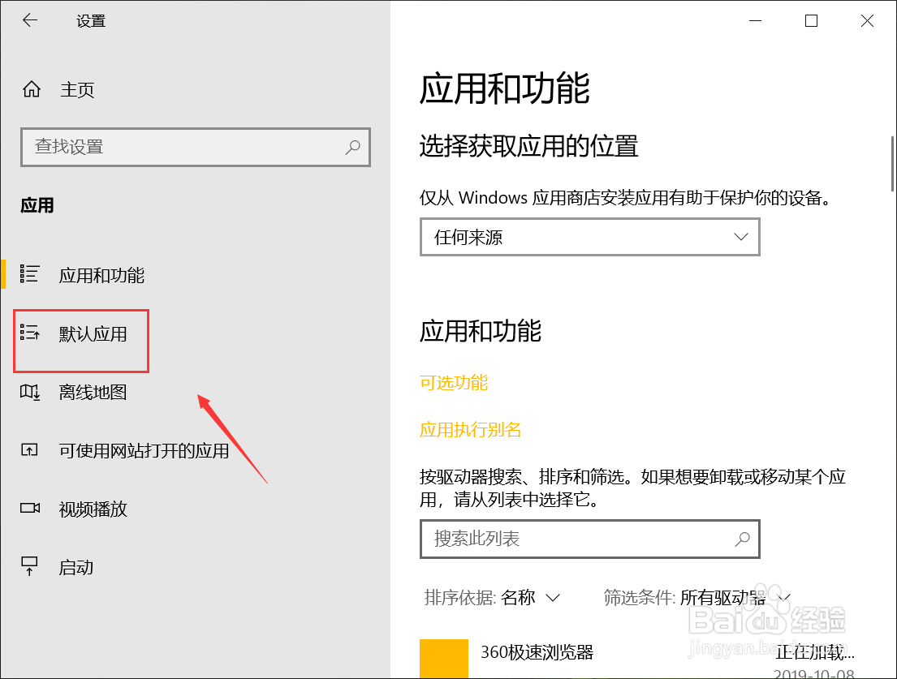Open 启动 settings page

(77, 566)
